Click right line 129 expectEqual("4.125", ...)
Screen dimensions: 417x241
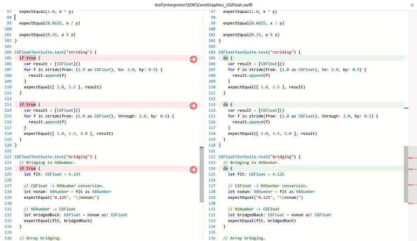click(265, 198)
